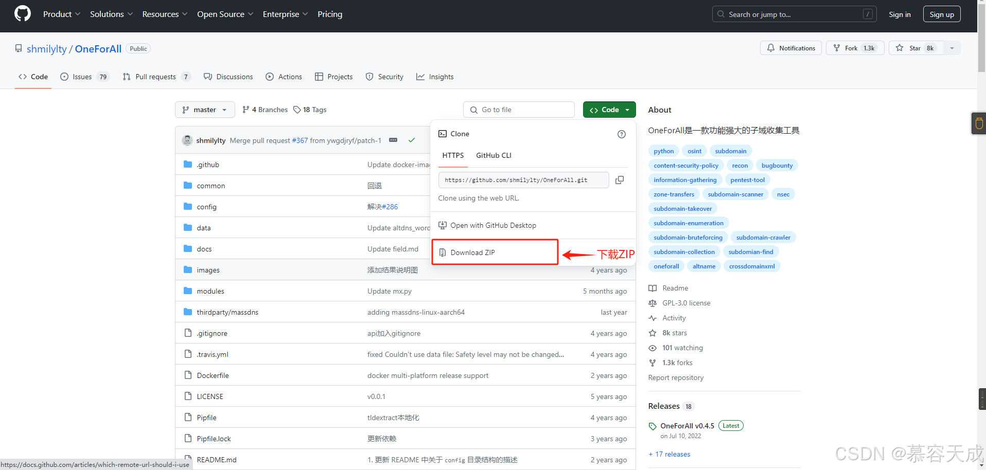This screenshot has height=470, width=986.
Task: Open the subdomain-takeover topic tag
Action: coord(683,209)
